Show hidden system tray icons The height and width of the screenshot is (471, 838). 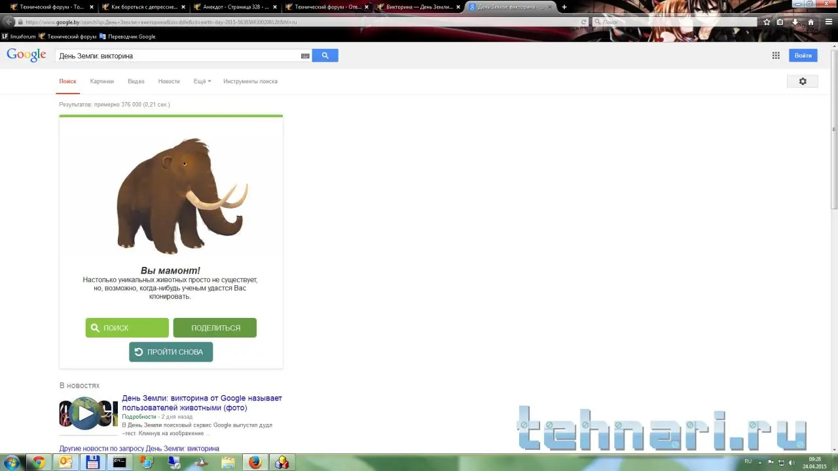[761, 462]
